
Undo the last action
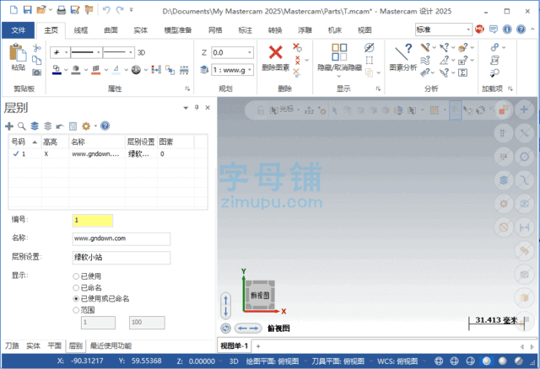tap(106, 10)
